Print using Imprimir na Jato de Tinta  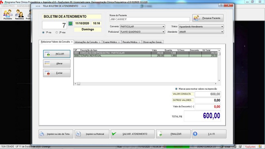[56, 134]
